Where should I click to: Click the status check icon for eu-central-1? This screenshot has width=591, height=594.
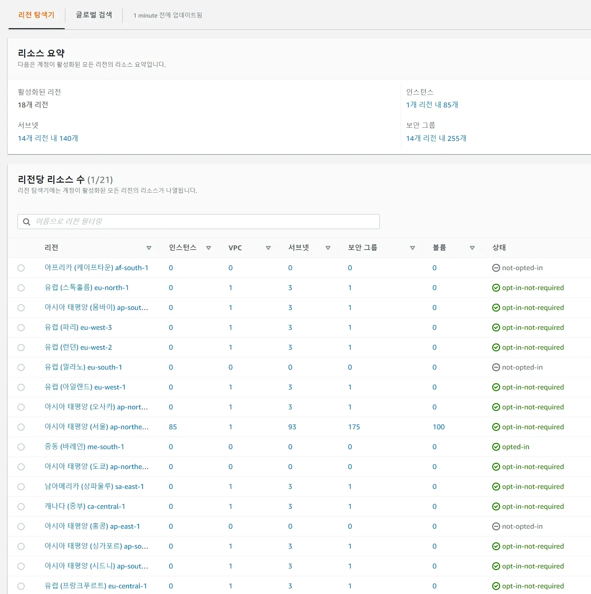pyautogui.click(x=496, y=586)
